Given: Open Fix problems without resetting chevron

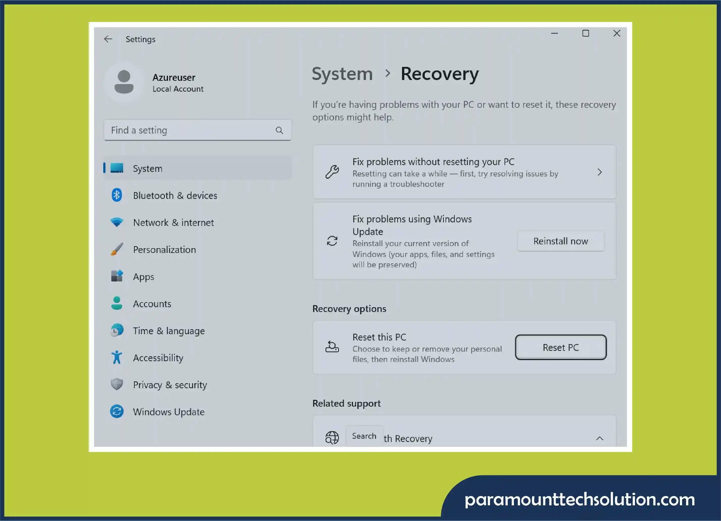Looking at the screenshot, I should point(600,172).
